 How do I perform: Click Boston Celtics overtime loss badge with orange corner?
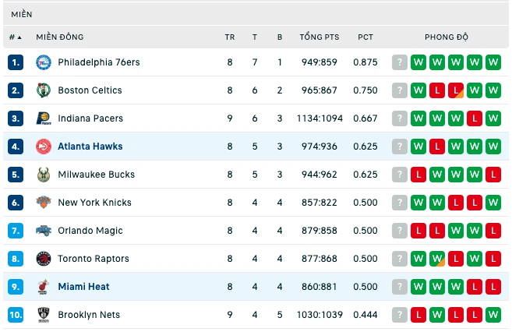(456, 90)
